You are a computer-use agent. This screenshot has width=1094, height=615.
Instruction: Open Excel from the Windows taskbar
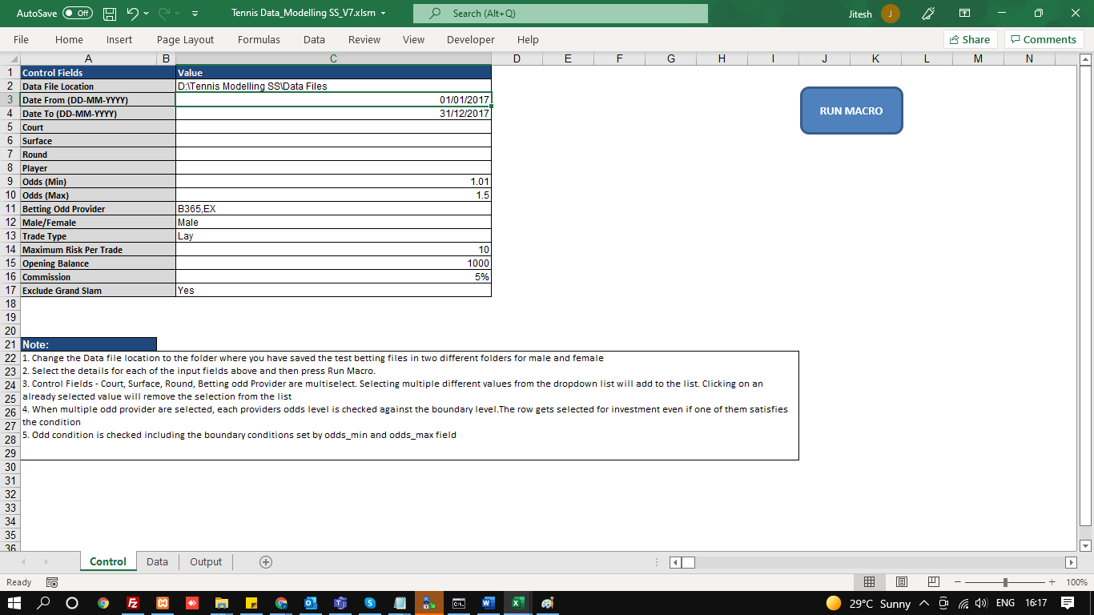(x=518, y=603)
